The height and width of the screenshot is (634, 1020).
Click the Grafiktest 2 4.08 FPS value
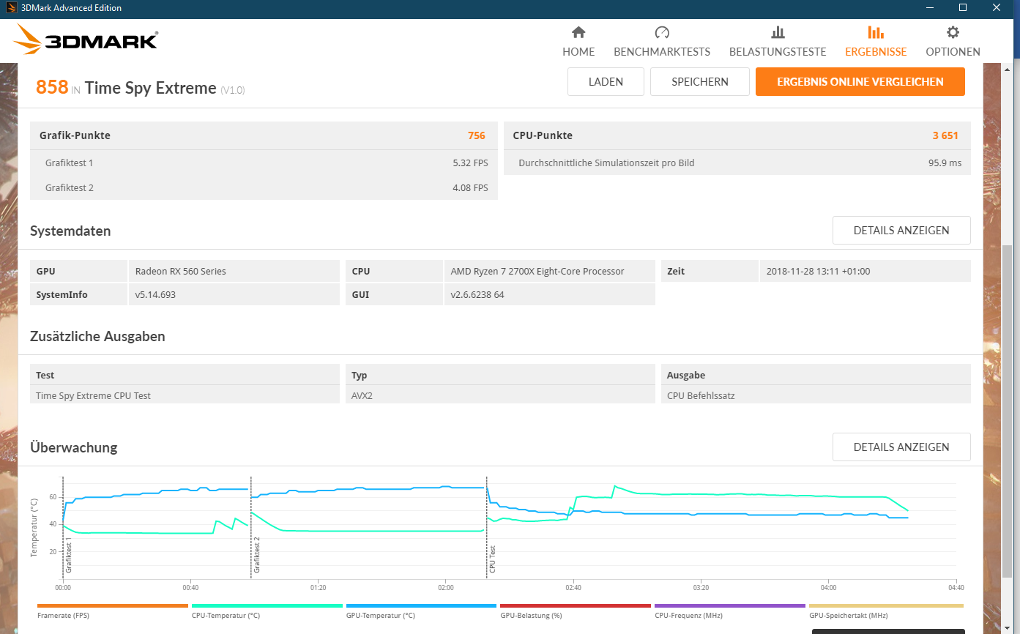click(x=470, y=188)
